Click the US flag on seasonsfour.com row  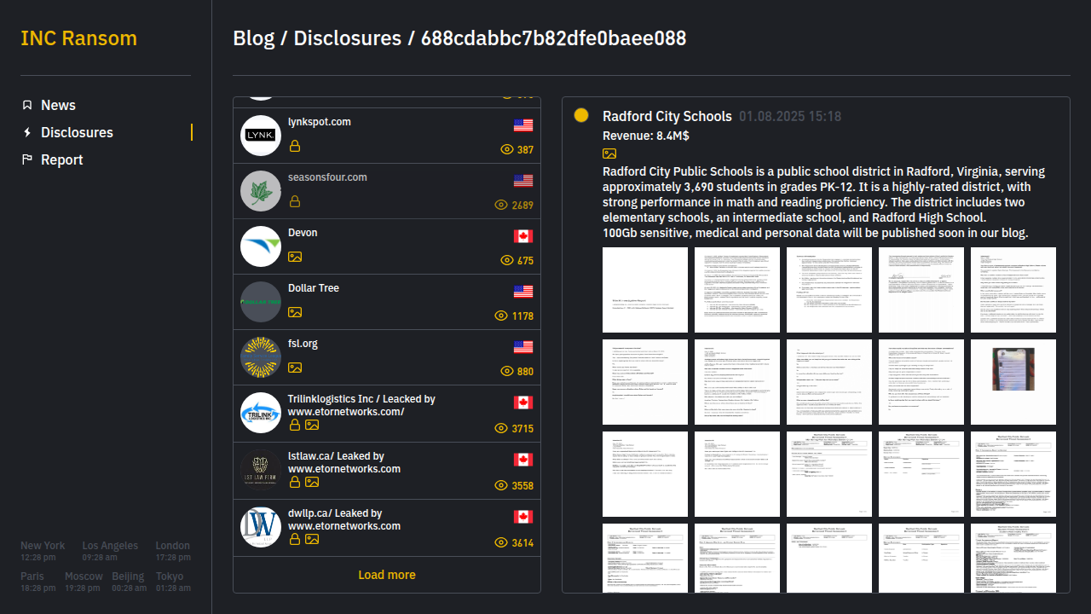coord(523,181)
